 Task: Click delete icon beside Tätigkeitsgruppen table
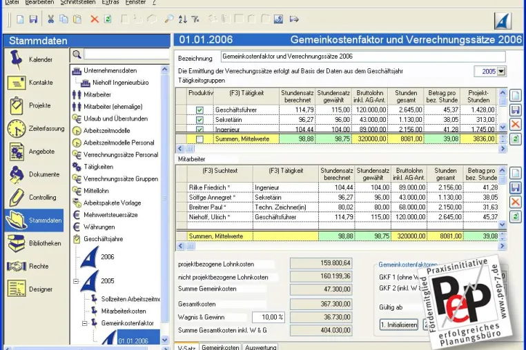[x=516, y=124]
